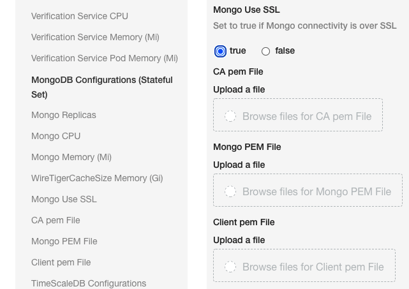Browse files for Mongo PEM File
The width and height of the screenshot is (409, 289).
coord(308,190)
